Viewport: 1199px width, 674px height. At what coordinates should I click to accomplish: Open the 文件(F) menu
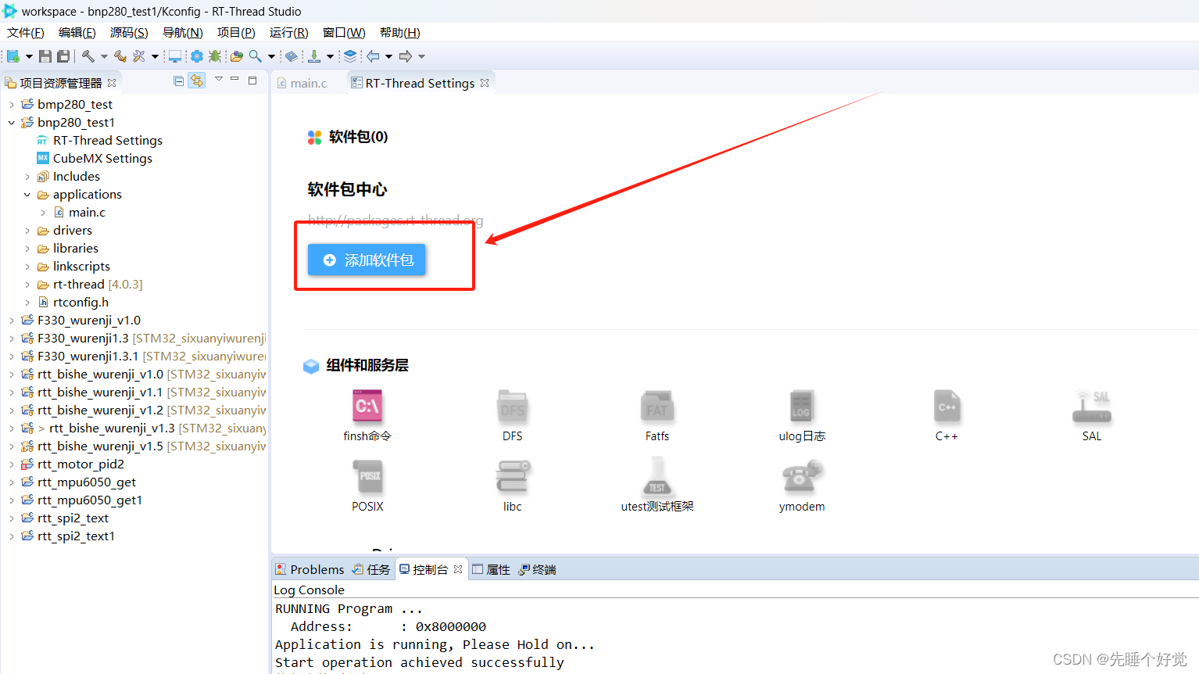(26, 32)
